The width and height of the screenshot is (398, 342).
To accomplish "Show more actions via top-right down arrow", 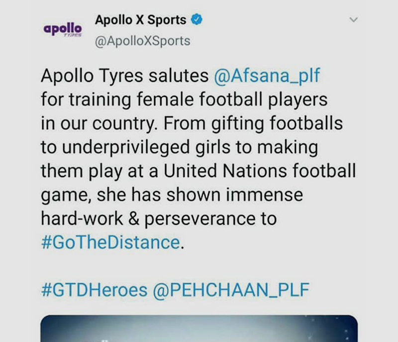I will point(354,19).
